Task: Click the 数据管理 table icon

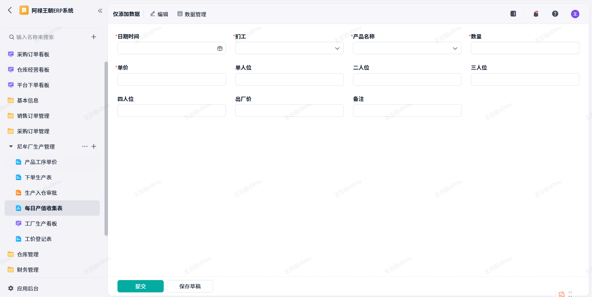Action: (x=180, y=14)
